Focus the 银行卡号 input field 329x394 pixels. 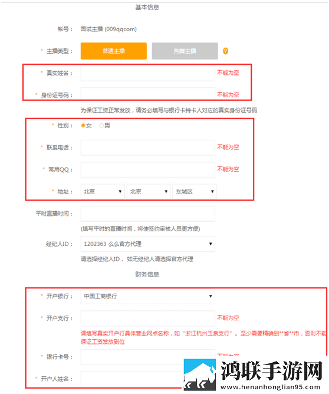click(x=147, y=357)
